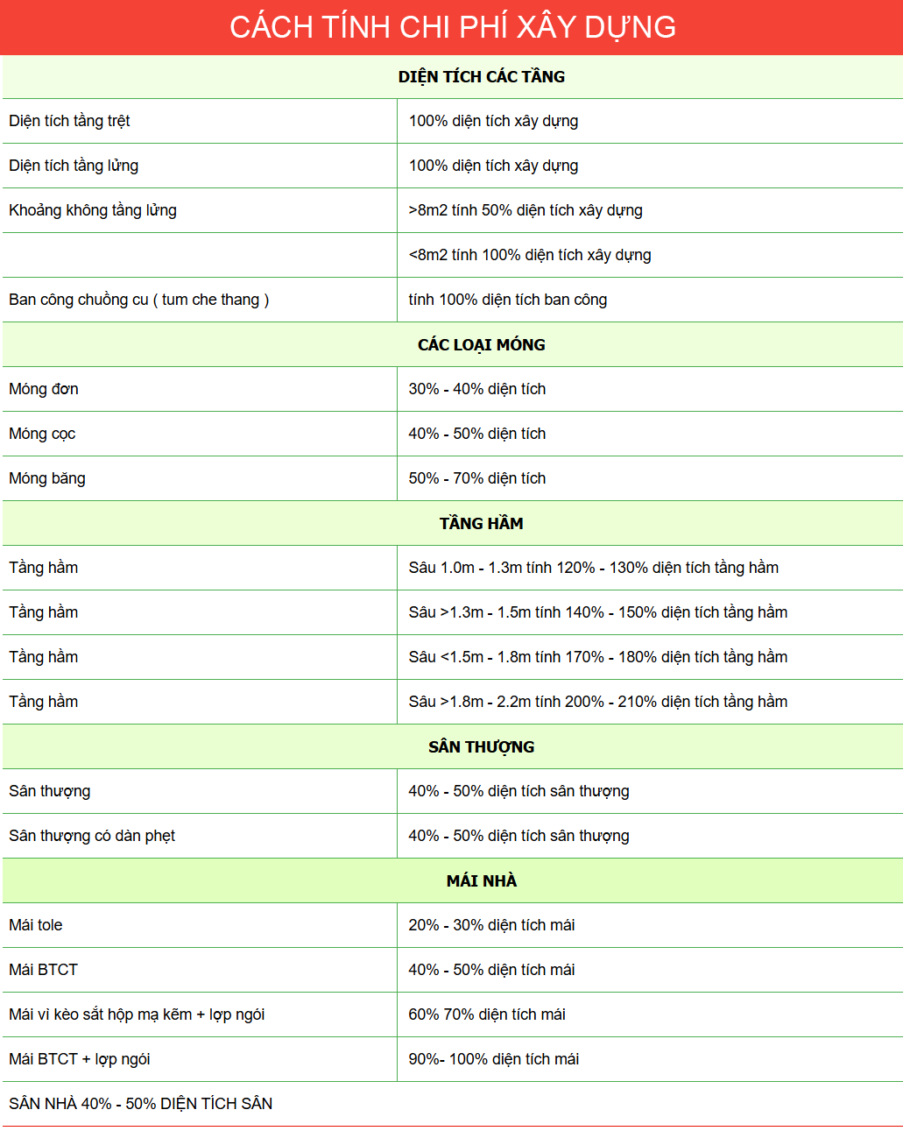The image size is (903, 1131).
Task: Click the SÂN THƯỢNG section header
Action: pos(481,747)
